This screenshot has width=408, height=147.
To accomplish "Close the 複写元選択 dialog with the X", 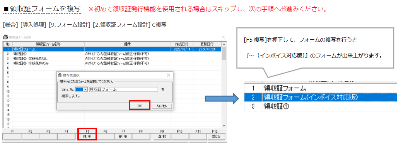I will [x=168, y=75].
